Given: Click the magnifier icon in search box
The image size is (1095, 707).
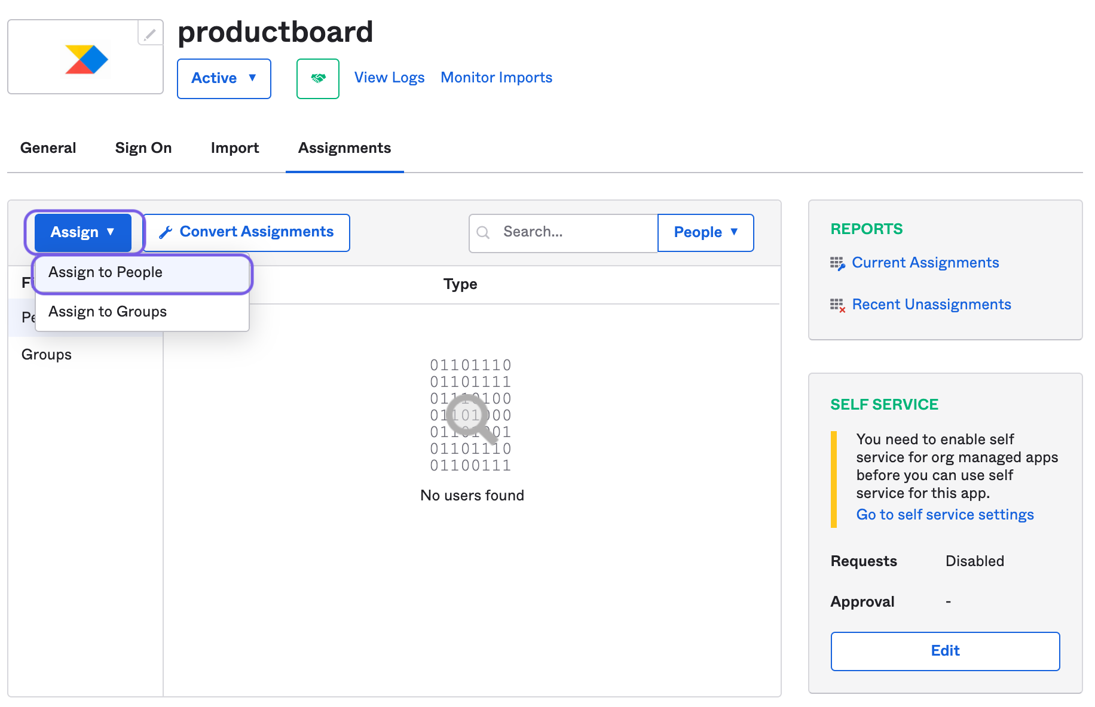Looking at the screenshot, I should 483,232.
